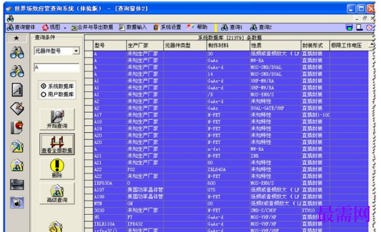
Task: Open the 系统设置 menu
Action: (168, 27)
